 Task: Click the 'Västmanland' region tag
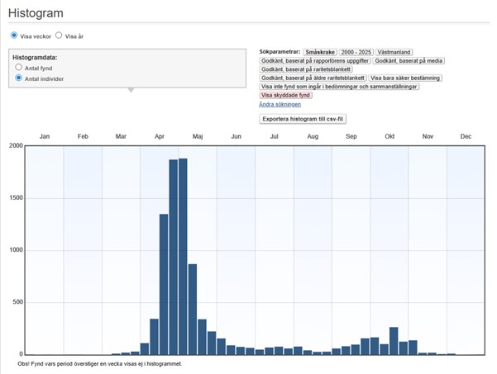396,52
